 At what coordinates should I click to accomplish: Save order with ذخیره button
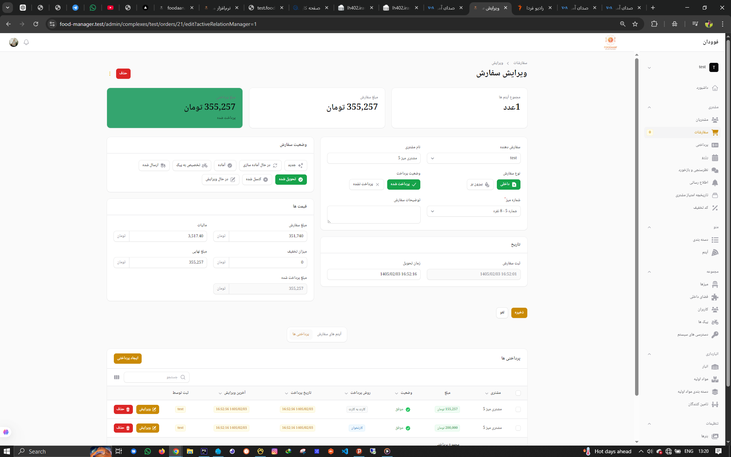click(x=519, y=313)
